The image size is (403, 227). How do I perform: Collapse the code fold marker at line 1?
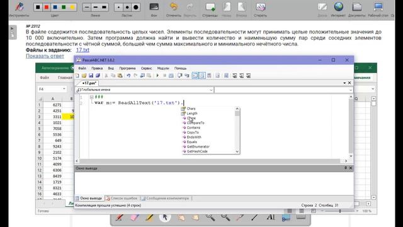coord(91,97)
